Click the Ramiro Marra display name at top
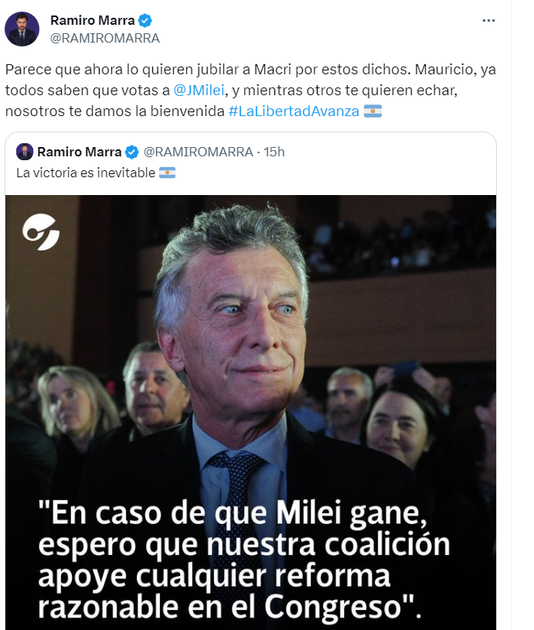The height and width of the screenshot is (630, 534). [92, 20]
